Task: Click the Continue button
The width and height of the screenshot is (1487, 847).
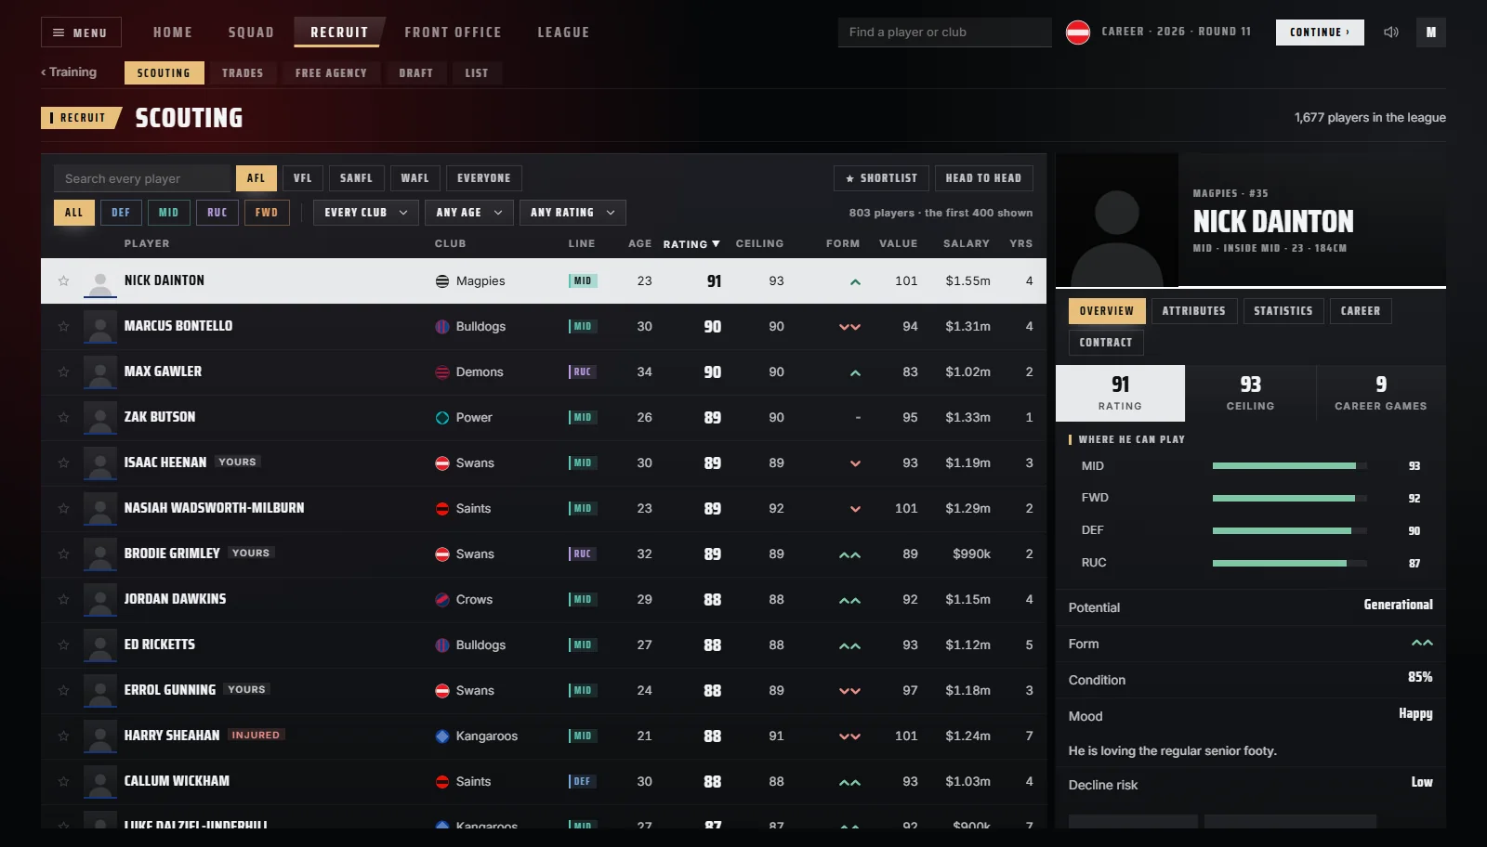Action: tap(1320, 33)
